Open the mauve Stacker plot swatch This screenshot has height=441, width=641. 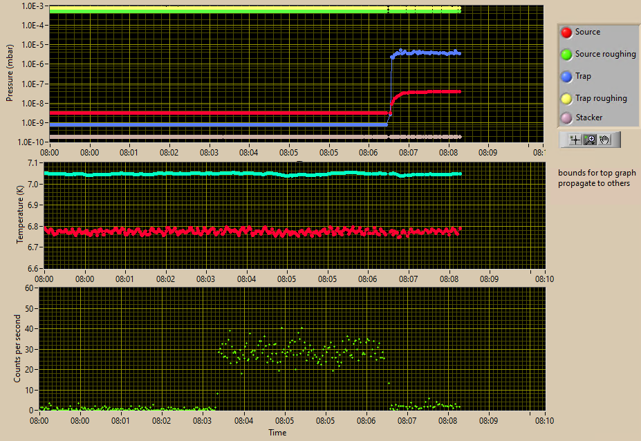[x=566, y=118]
